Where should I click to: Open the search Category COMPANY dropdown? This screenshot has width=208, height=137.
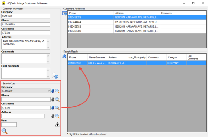(x=26, y=91)
